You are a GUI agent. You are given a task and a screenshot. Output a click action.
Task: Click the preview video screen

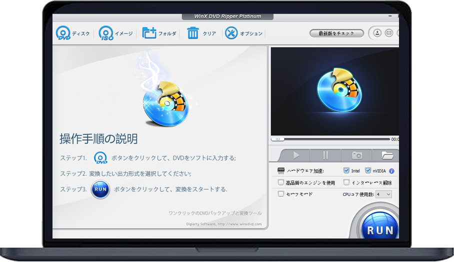(334, 91)
